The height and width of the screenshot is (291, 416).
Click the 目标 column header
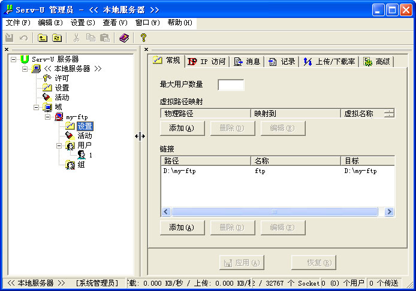pyautogui.click(x=367, y=160)
